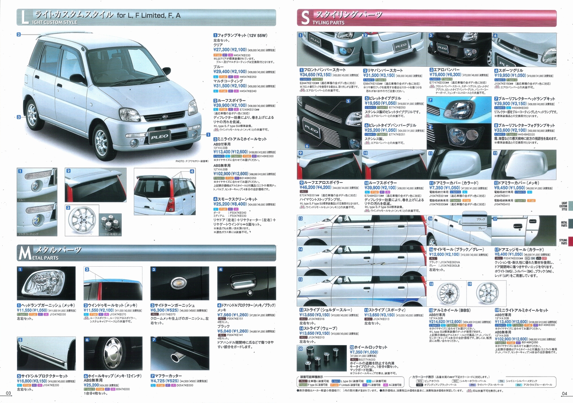573x403 pixels.
Task: Open the chrome headlamp garnish photo
Action: [46, 284]
